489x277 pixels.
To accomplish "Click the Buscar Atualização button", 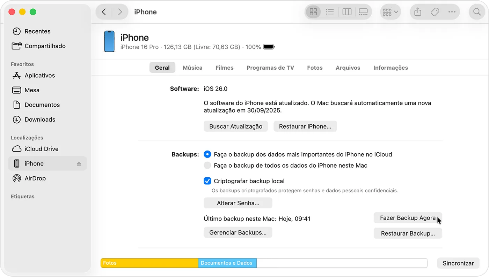I will tap(236, 126).
